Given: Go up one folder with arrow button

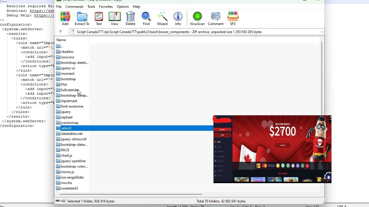Looking at the screenshot, I should click(61, 32).
